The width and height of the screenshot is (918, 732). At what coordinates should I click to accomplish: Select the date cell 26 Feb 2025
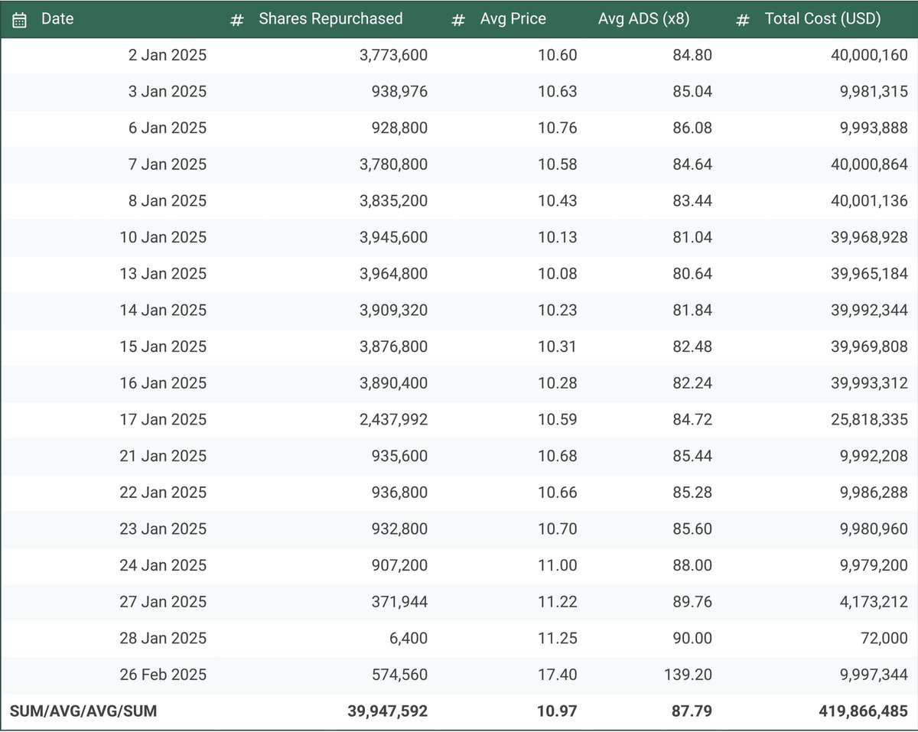tap(163, 675)
